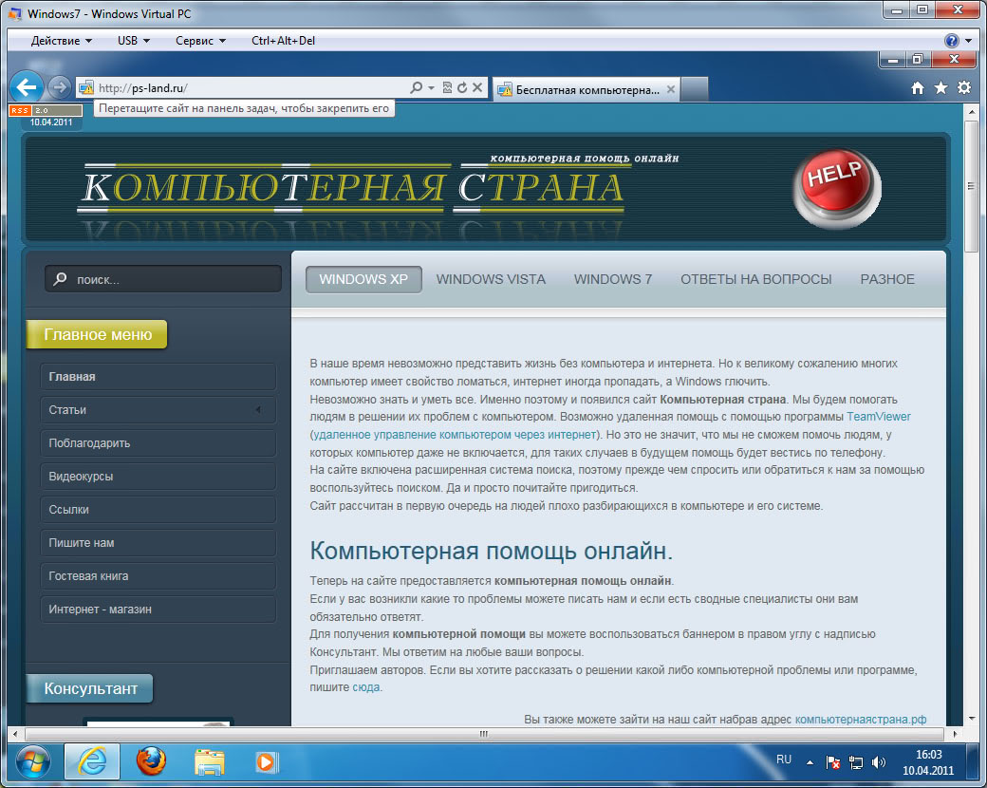Open the Действие menu
The image size is (987, 788).
click(61, 40)
